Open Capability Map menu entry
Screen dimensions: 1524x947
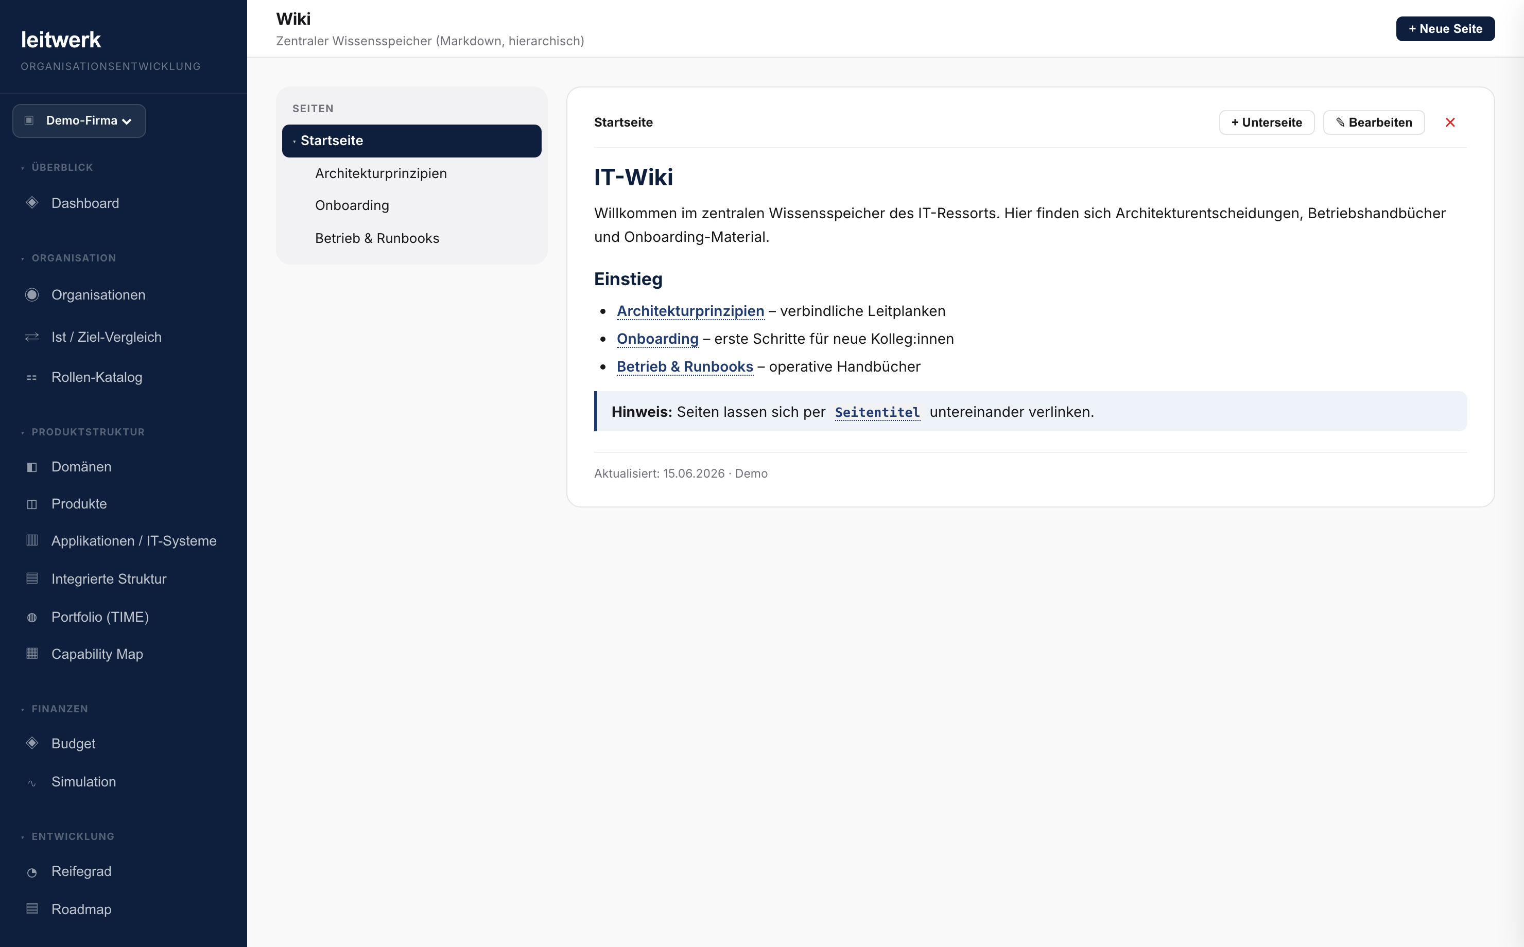97,655
